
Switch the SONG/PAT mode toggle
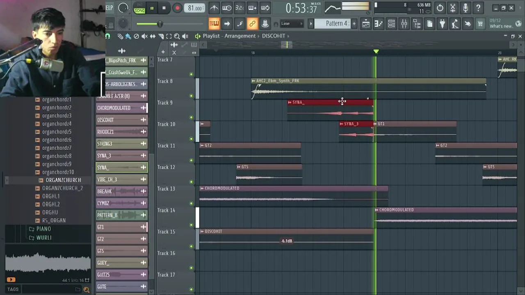coord(139,8)
